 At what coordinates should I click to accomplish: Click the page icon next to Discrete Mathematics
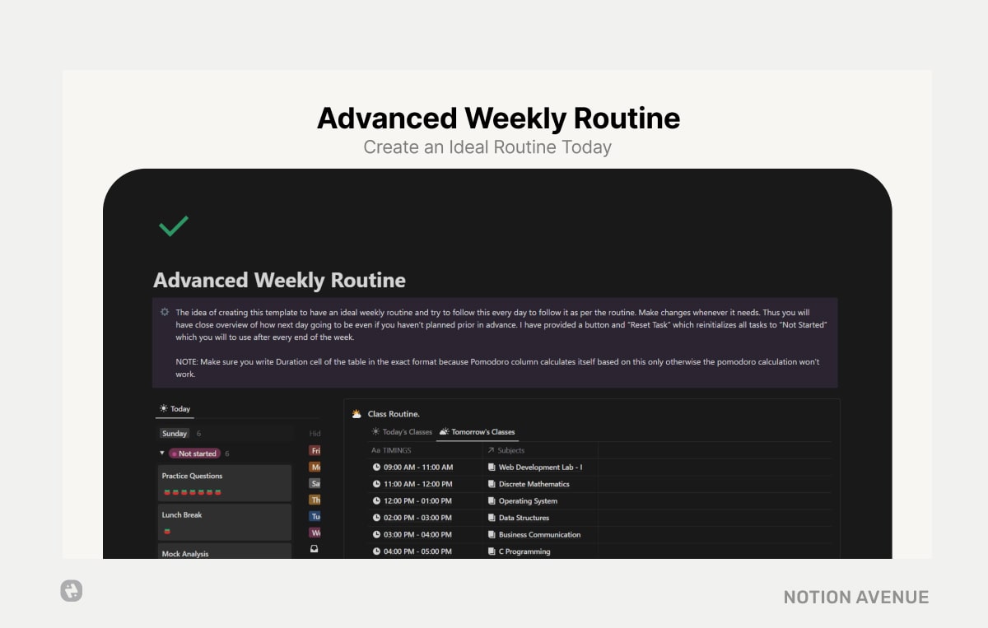(x=492, y=484)
